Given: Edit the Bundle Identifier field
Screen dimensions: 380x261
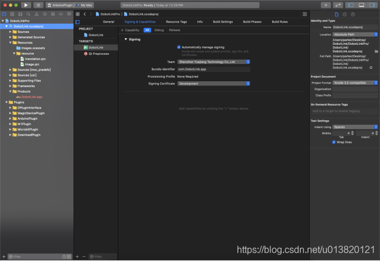Looking at the screenshot, I should pyautogui.click(x=213, y=70).
